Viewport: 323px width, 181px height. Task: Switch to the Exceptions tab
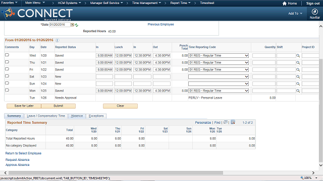point(96,116)
